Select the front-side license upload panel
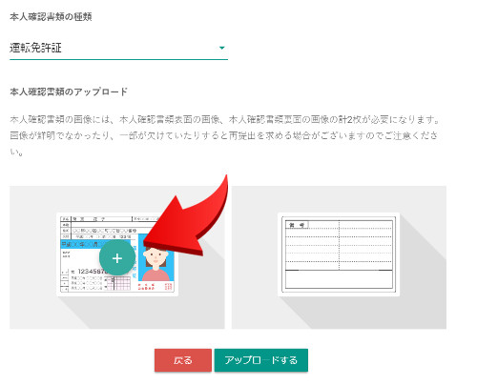The image size is (477, 386). point(117,257)
